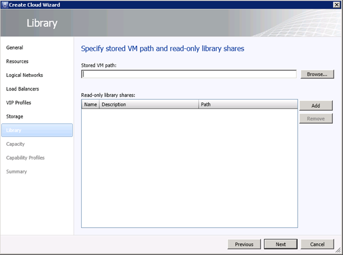343x255 pixels.
Task: Focus the Stored VM path field
Action: [189, 74]
